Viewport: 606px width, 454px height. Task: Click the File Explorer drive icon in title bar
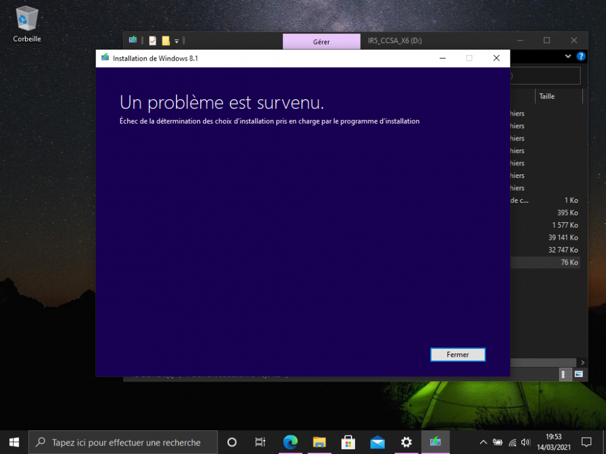[x=133, y=40]
